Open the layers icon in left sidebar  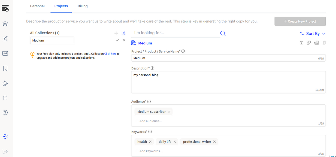pos(5,24)
